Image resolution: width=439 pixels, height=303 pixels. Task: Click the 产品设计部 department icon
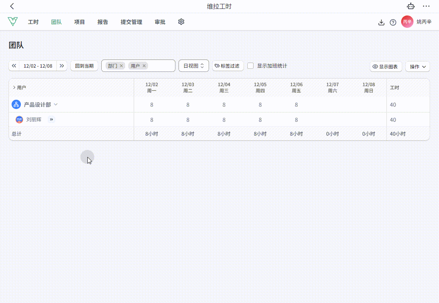tap(16, 104)
